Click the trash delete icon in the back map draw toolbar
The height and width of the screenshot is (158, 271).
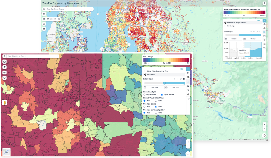point(55,19)
